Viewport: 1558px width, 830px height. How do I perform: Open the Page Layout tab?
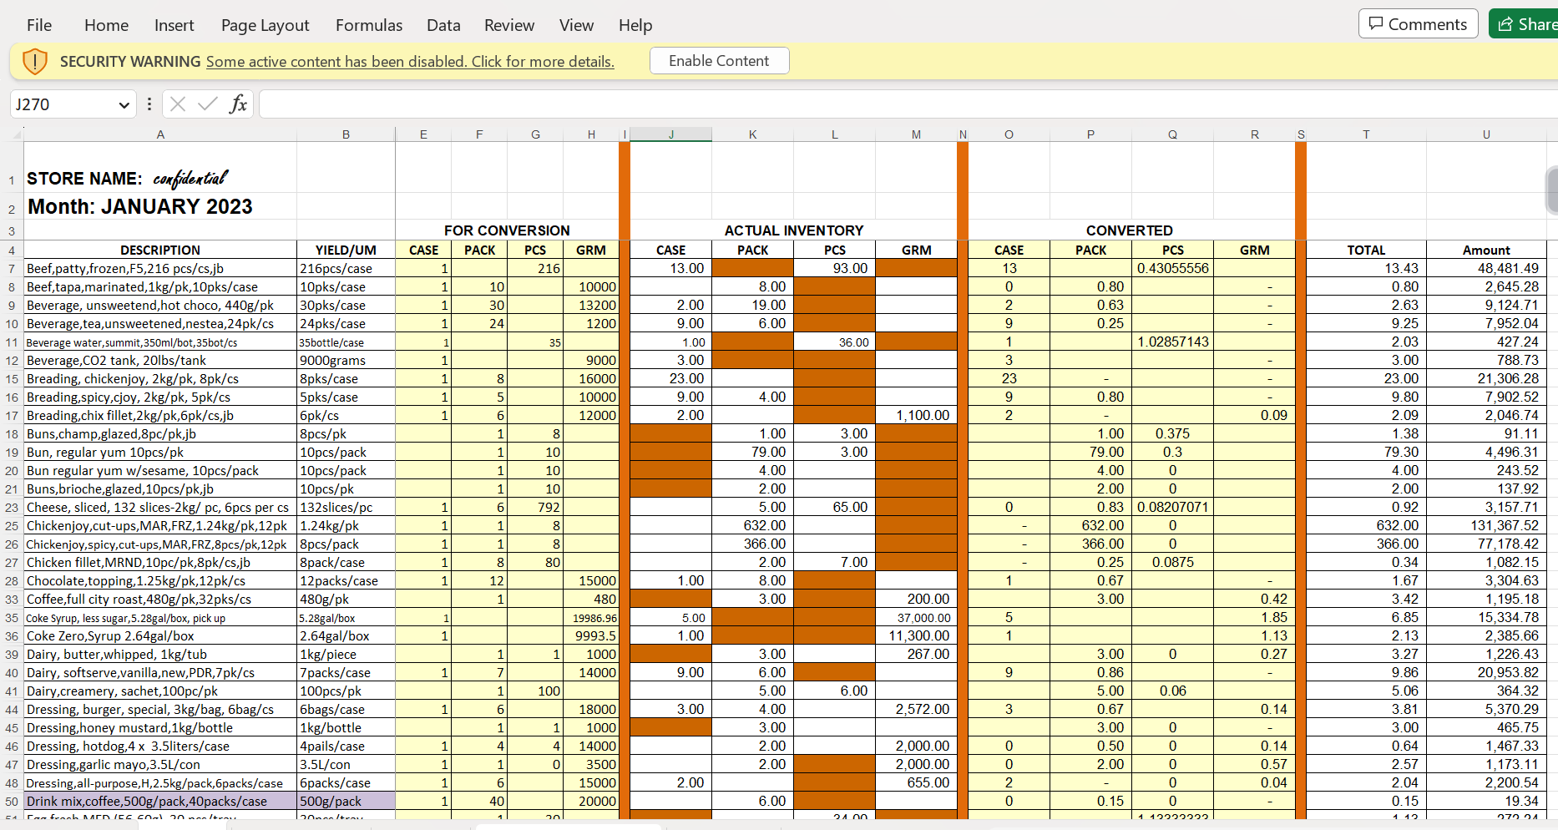click(x=266, y=25)
